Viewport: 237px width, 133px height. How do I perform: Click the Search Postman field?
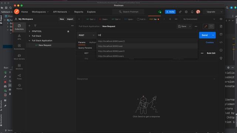128,12
